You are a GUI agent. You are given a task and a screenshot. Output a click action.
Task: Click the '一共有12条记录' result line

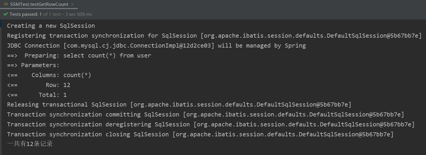[30, 144]
